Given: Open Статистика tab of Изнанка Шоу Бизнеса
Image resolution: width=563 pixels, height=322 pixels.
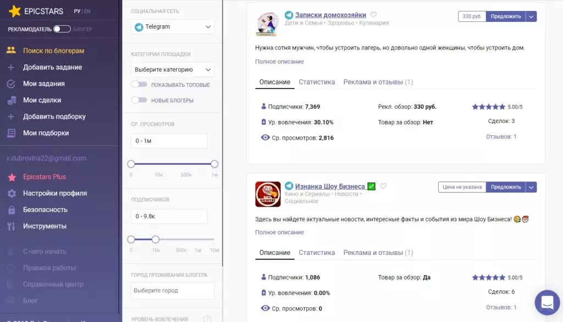Looking at the screenshot, I should click(317, 253).
